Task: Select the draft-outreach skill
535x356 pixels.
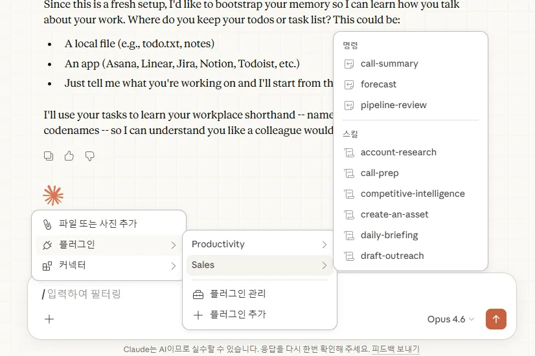Action: pos(411,256)
